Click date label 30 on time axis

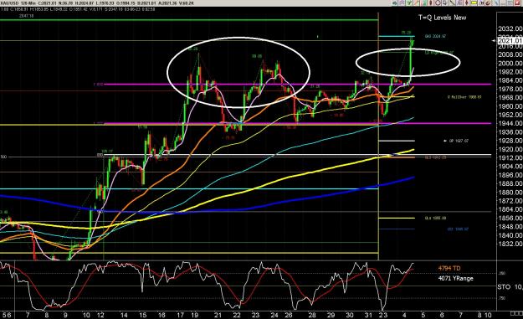click(x=350, y=315)
